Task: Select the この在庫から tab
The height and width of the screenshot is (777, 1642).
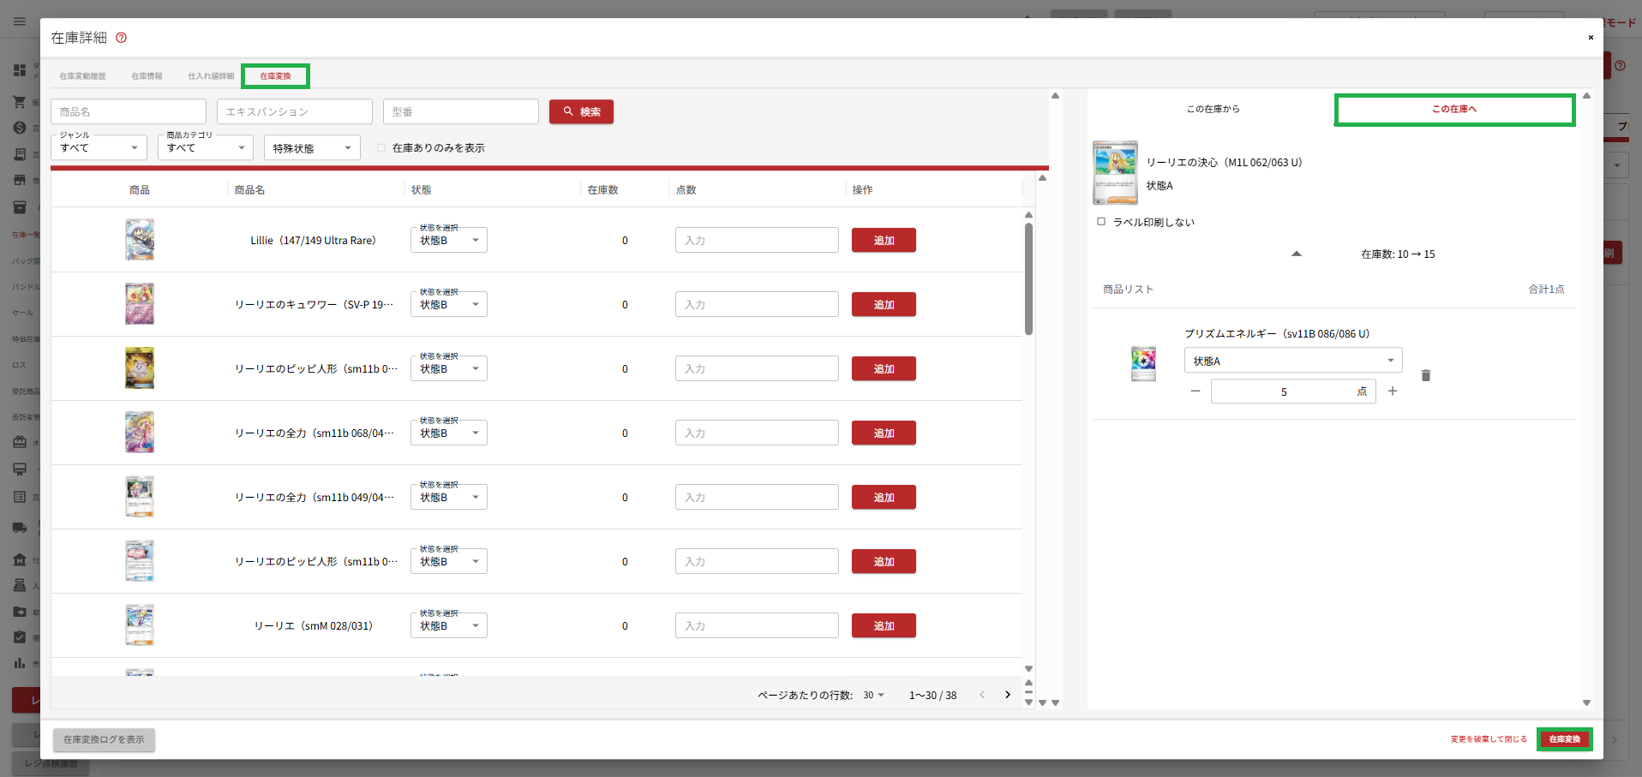Action: point(1212,109)
